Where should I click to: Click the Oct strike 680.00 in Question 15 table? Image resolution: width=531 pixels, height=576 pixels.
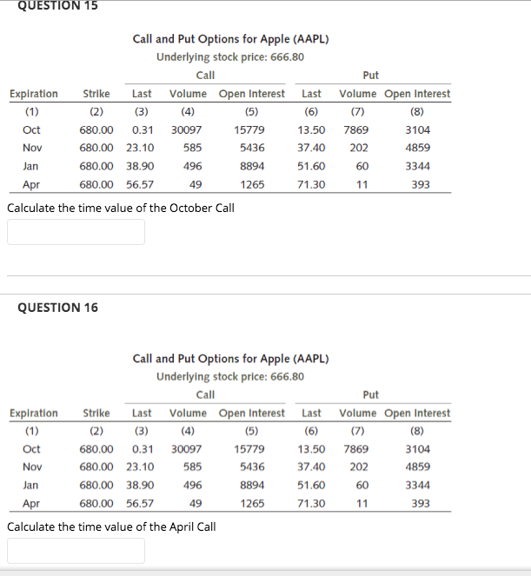tap(96, 129)
